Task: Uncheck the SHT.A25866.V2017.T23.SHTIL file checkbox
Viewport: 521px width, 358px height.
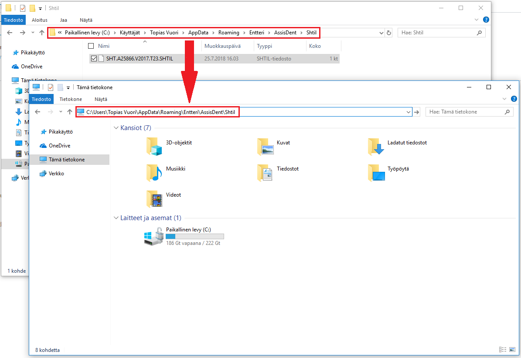Action: [x=94, y=59]
